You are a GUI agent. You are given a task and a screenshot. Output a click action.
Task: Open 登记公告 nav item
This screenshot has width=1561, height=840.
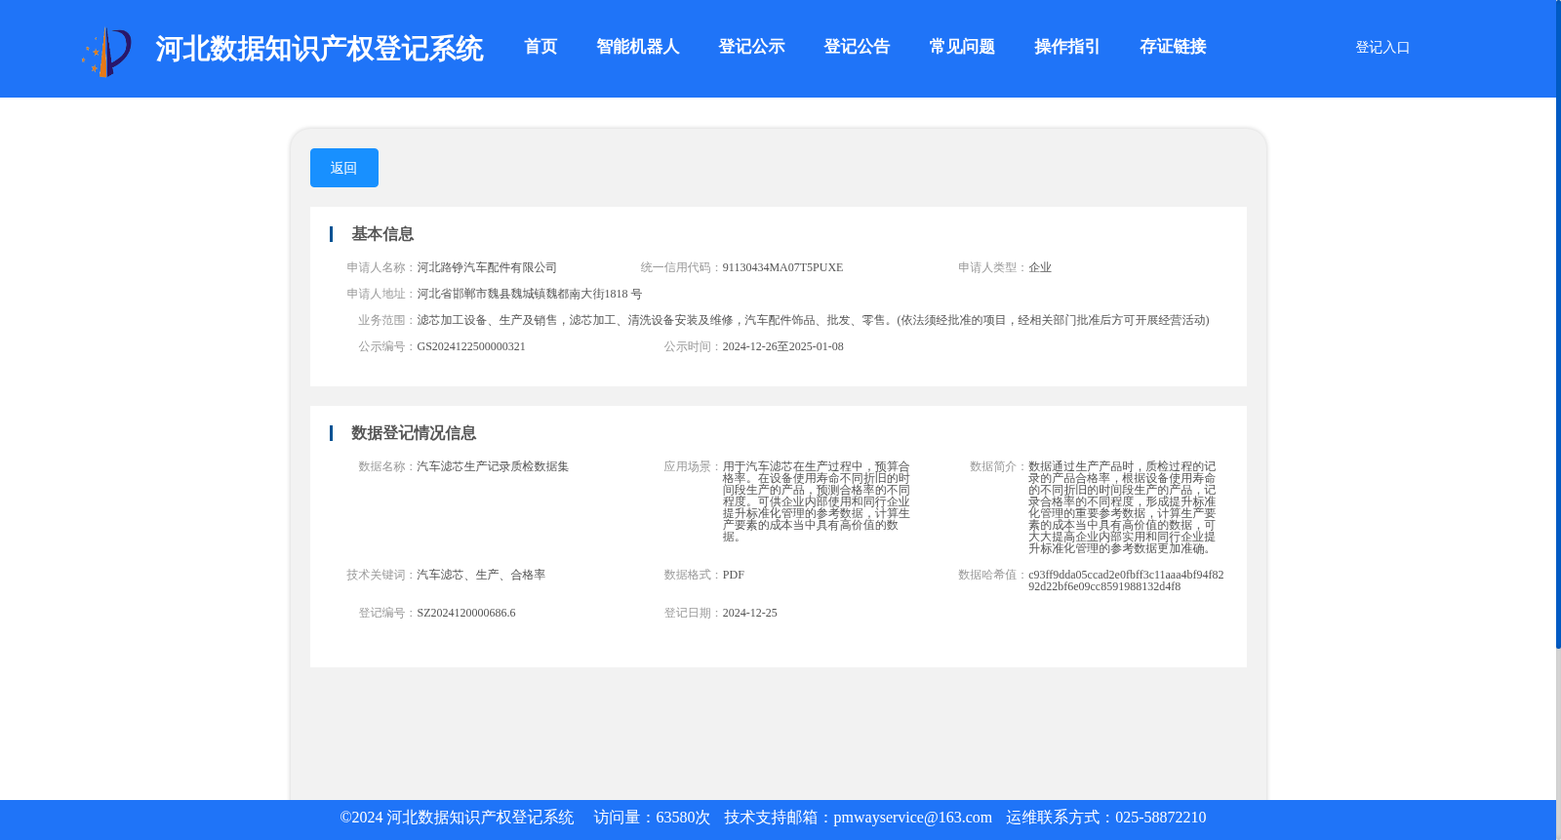[857, 47]
